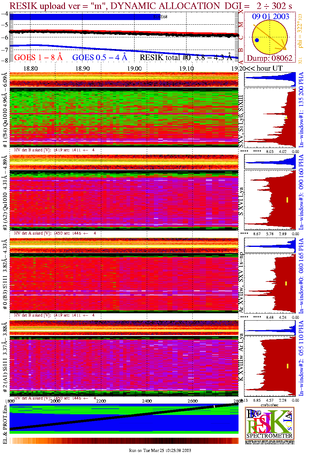Select the GOES 1 – 8 Å legend label
The image size is (309, 455).
(x=38, y=57)
